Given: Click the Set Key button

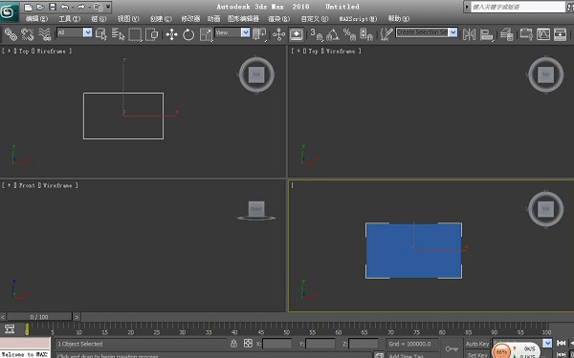Looking at the screenshot, I should [477, 354].
